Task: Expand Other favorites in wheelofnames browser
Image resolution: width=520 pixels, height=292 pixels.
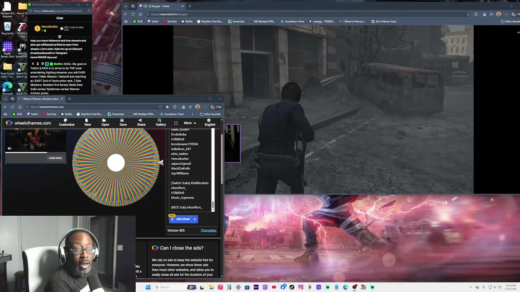Action: coord(210,114)
